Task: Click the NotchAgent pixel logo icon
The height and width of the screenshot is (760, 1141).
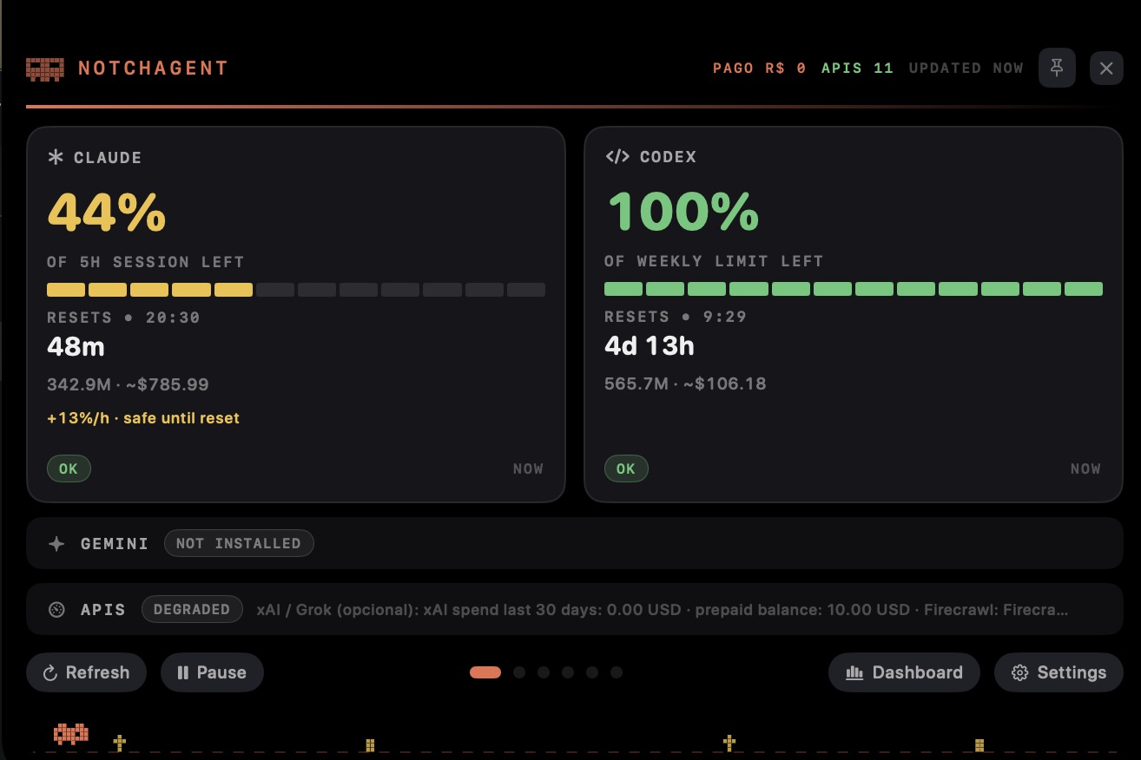Action: (x=45, y=69)
